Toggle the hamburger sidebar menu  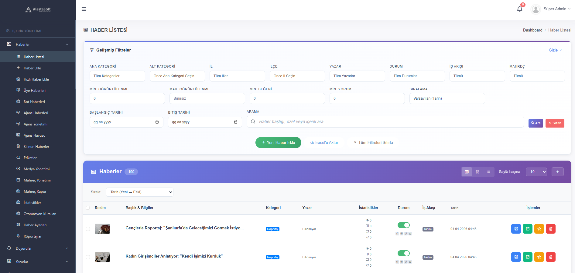pos(84,9)
